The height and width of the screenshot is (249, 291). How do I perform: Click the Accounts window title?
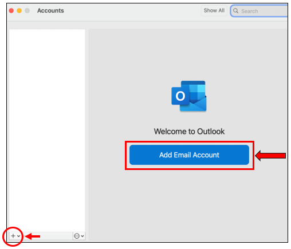pos(50,11)
